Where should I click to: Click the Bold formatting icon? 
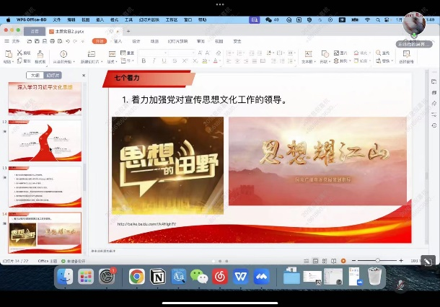(x=145, y=61)
